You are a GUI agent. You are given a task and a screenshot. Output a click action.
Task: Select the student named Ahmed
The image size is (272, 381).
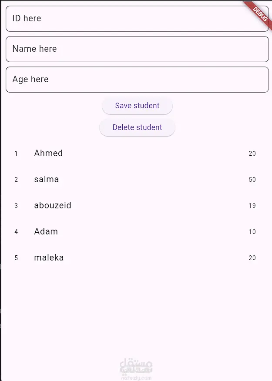click(48, 153)
